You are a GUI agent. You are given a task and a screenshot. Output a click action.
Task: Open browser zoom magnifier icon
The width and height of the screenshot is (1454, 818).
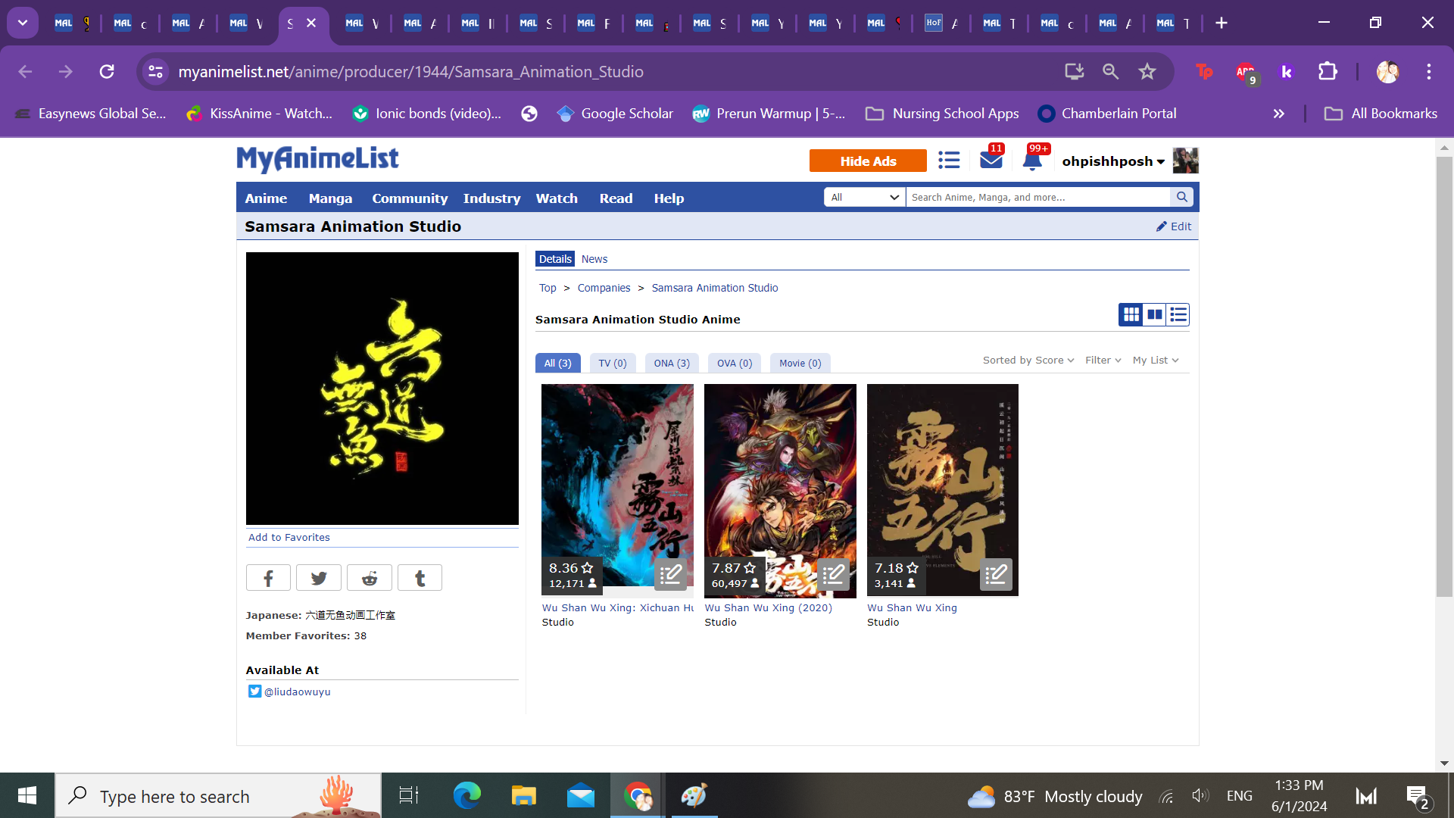click(1111, 71)
